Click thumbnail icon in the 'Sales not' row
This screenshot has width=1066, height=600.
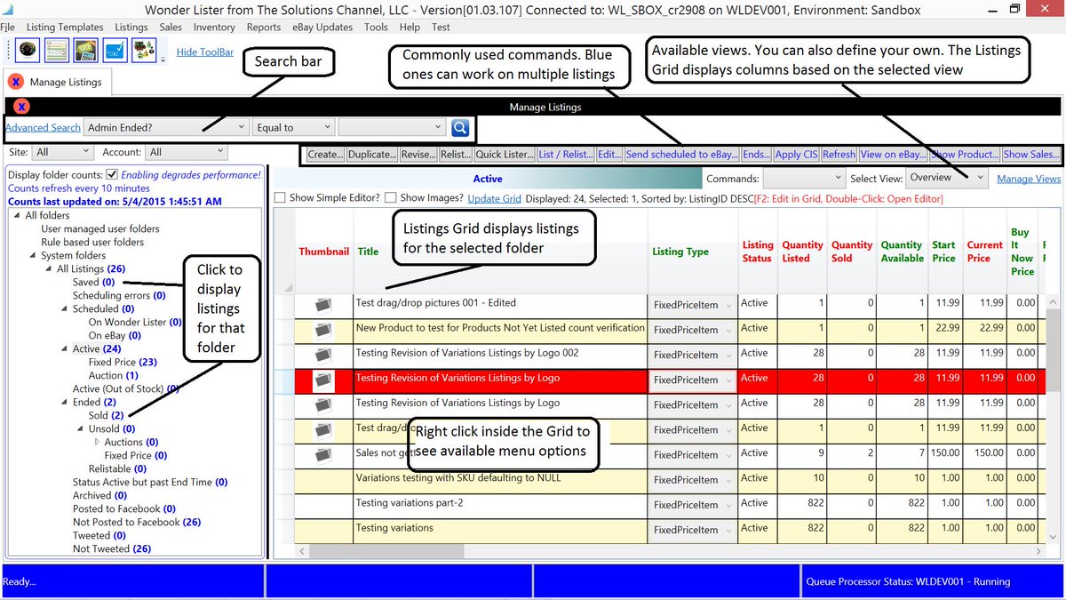pos(323,455)
